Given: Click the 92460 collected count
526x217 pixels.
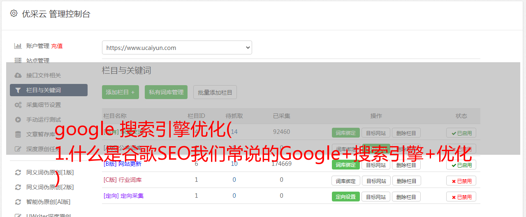Looking at the screenshot, I should point(281,132).
